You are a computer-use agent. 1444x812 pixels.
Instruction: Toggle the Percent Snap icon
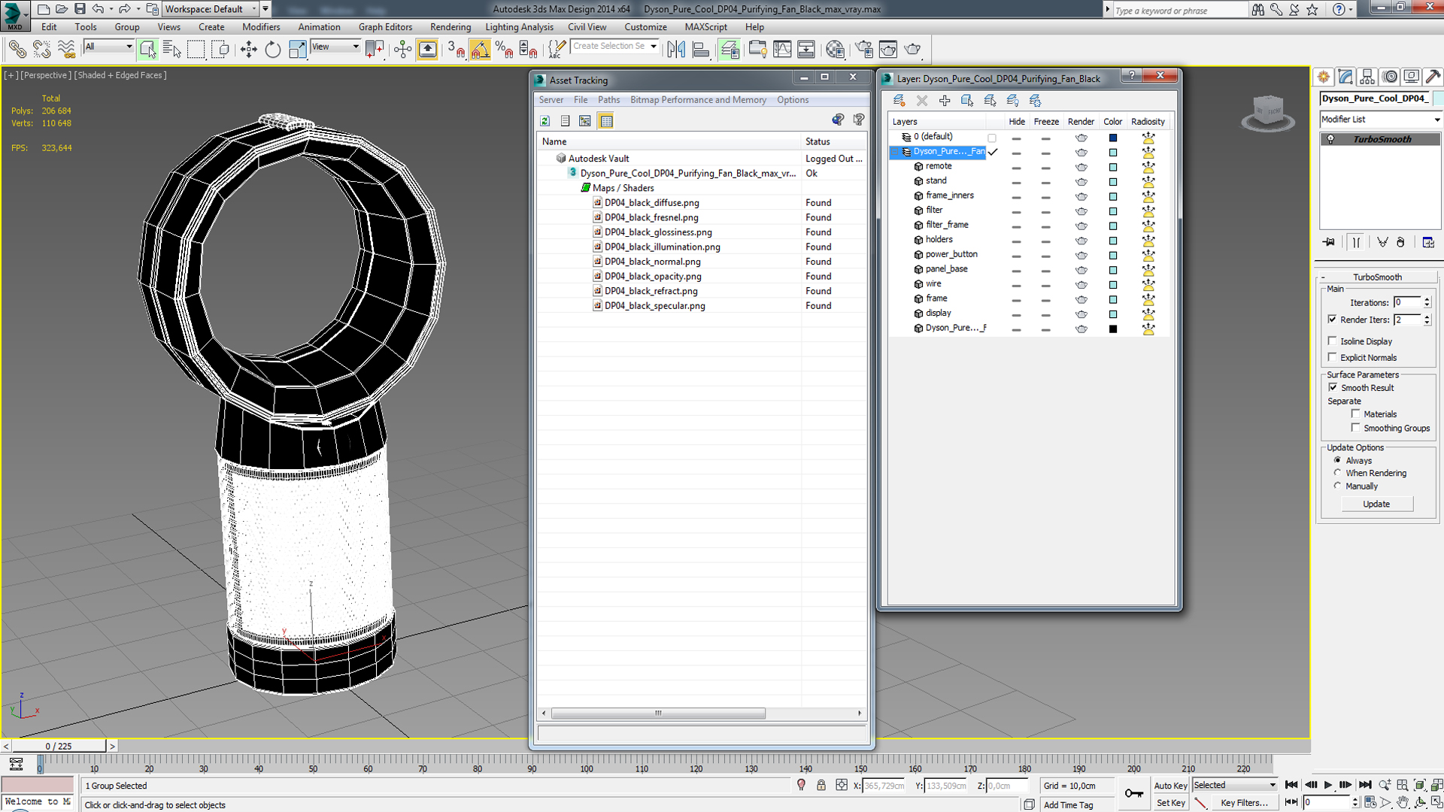pos(504,50)
